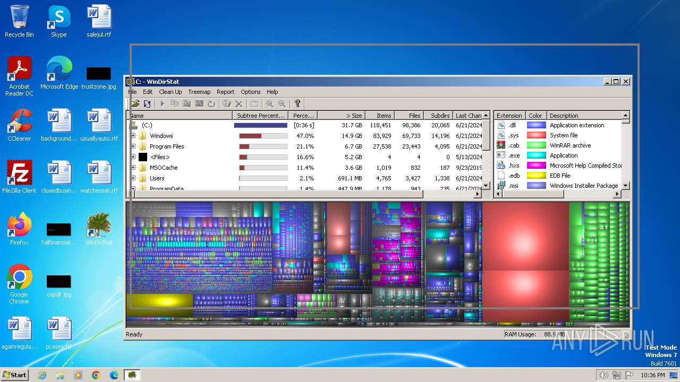
Task: Open the Edit menu
Action: [148, 92]
